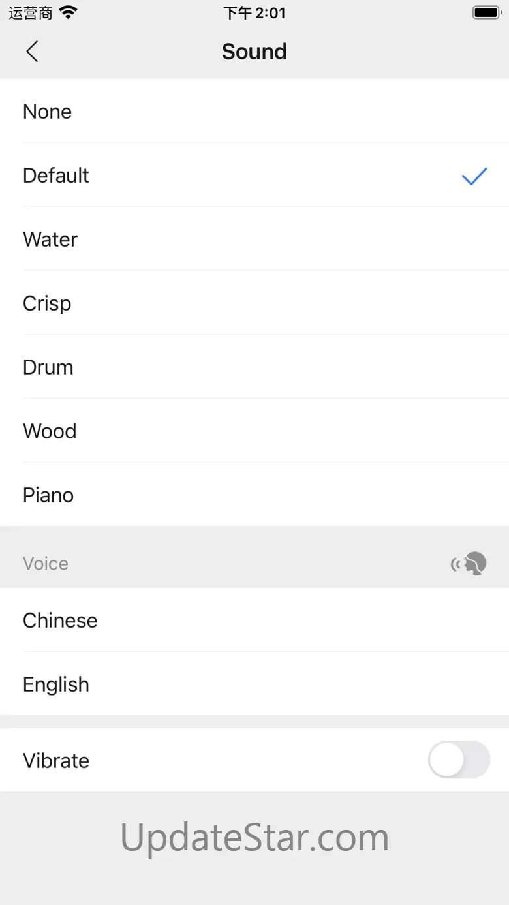This screenshot has height=905, width=509.
Task: Tap the Wi-Fi status icon
Action: click(67, 12)
